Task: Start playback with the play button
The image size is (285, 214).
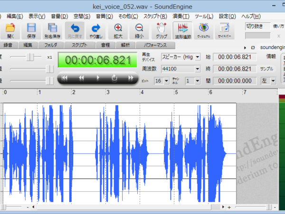Action: click(x=98, y=78)
